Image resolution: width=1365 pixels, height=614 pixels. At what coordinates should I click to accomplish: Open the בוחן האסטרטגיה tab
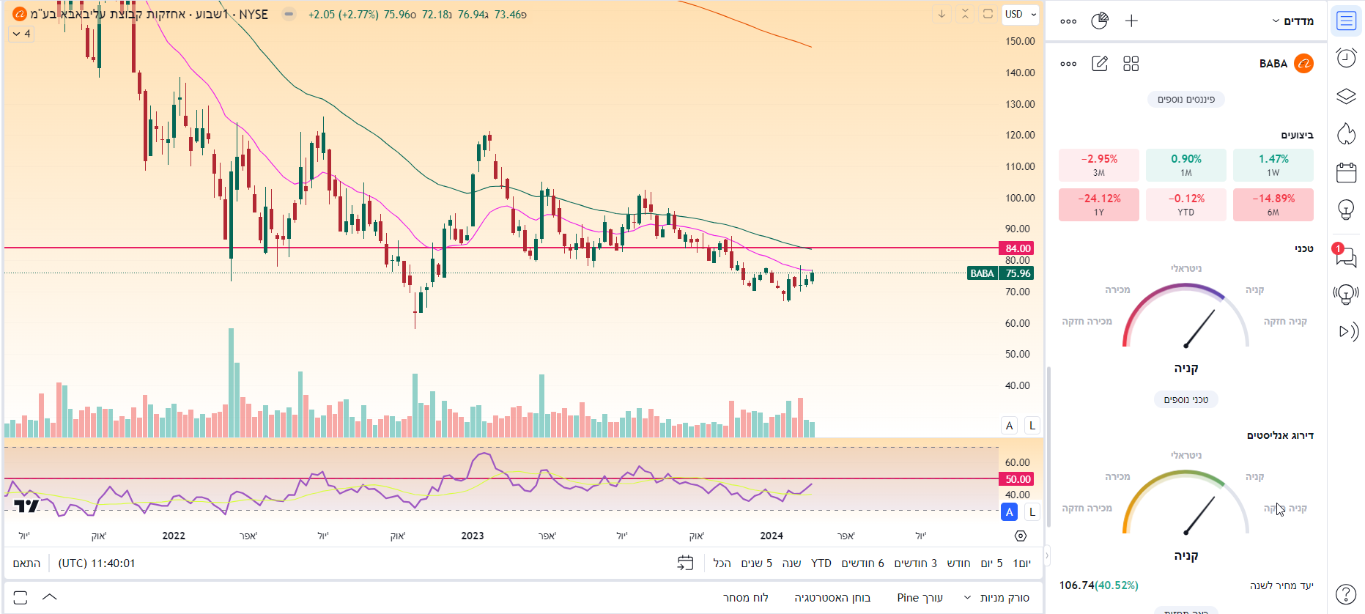point(832,598)
